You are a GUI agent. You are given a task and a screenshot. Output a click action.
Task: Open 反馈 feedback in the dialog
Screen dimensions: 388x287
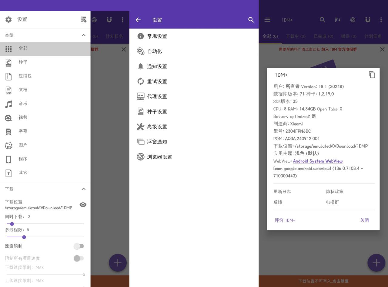pos(278,202)
